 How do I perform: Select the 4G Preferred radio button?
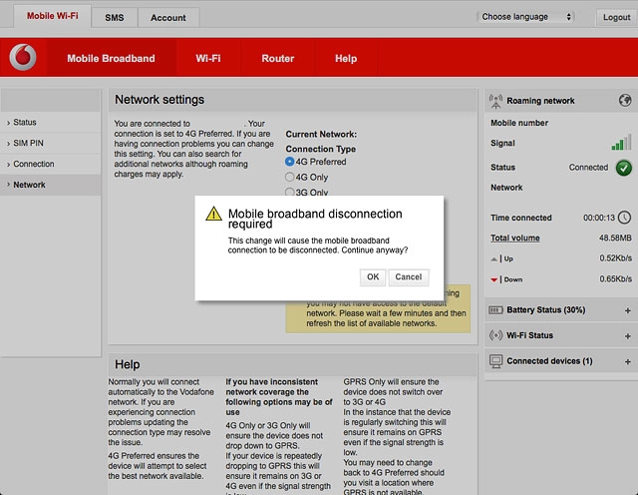(289, 162)
